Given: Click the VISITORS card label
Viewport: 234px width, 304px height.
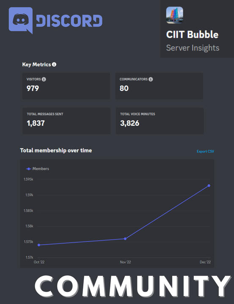Looking at the screenshot, I should coord(33,79).
